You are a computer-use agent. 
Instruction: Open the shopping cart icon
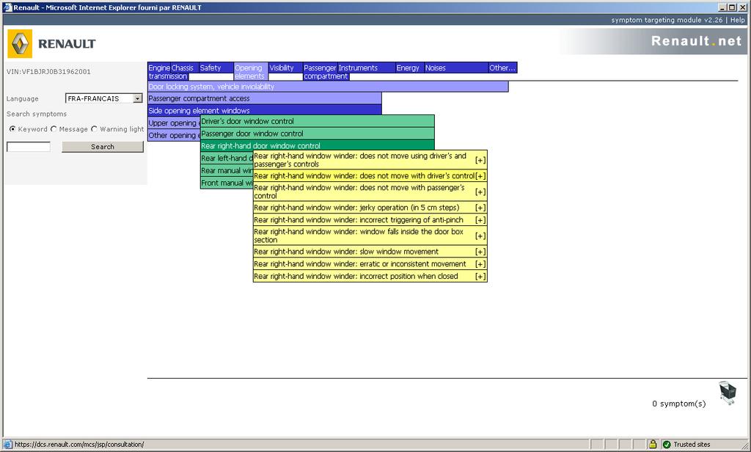point(728,393)
